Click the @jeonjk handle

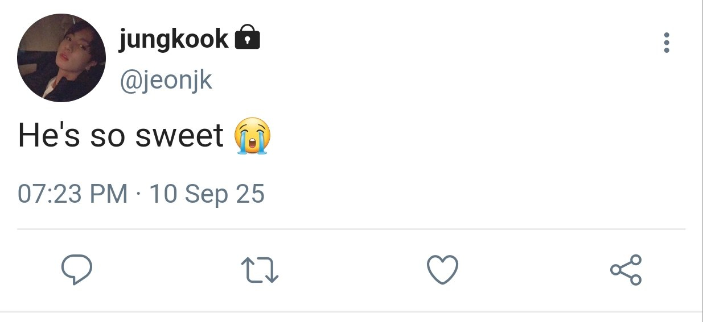[x=165, y=80]
